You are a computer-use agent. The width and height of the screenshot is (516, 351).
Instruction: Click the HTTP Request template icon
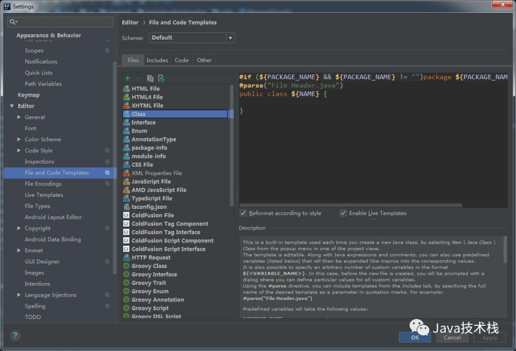point(126,258)
